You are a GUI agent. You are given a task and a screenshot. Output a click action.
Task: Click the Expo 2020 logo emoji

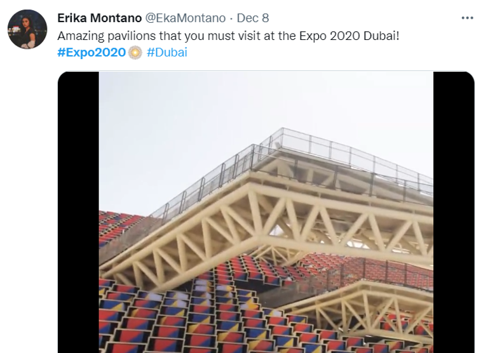click(x=135, y=52)
